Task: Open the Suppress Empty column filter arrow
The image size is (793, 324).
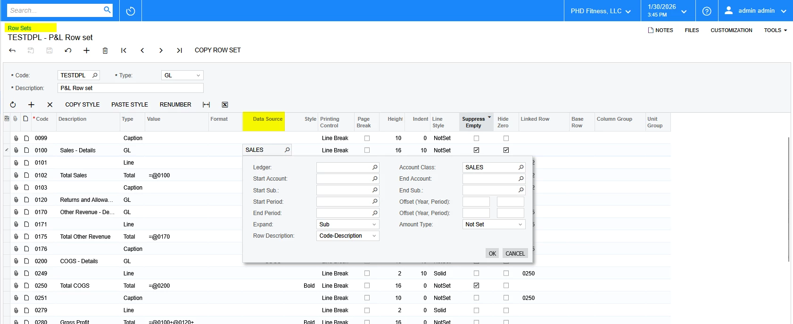Action: (489, 117)
